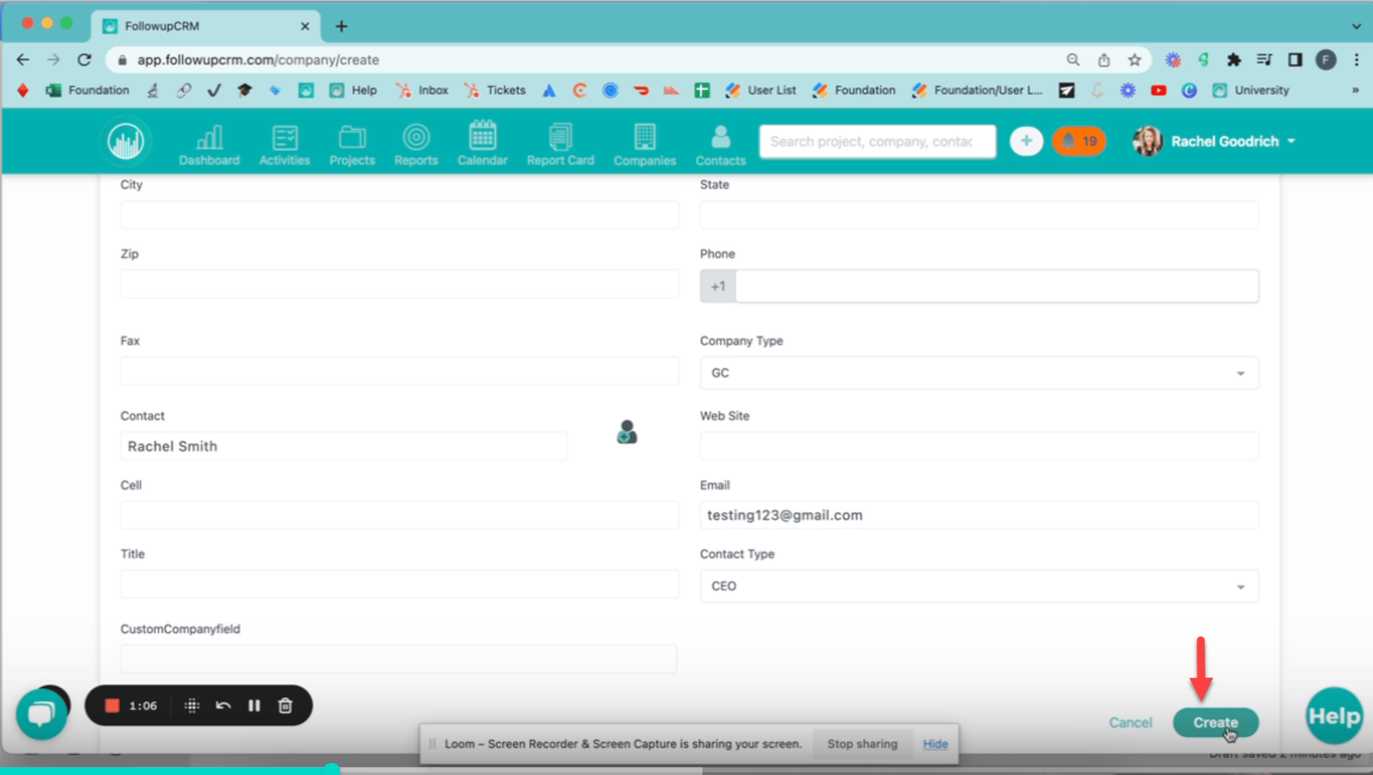Click the orange notifications bell badge
The width and height of the screenshot is (1373, 775).
(1078, 141)
